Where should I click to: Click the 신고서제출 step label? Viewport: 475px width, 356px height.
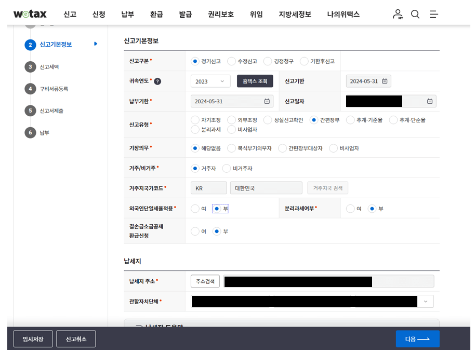click(x=51, y=111)
